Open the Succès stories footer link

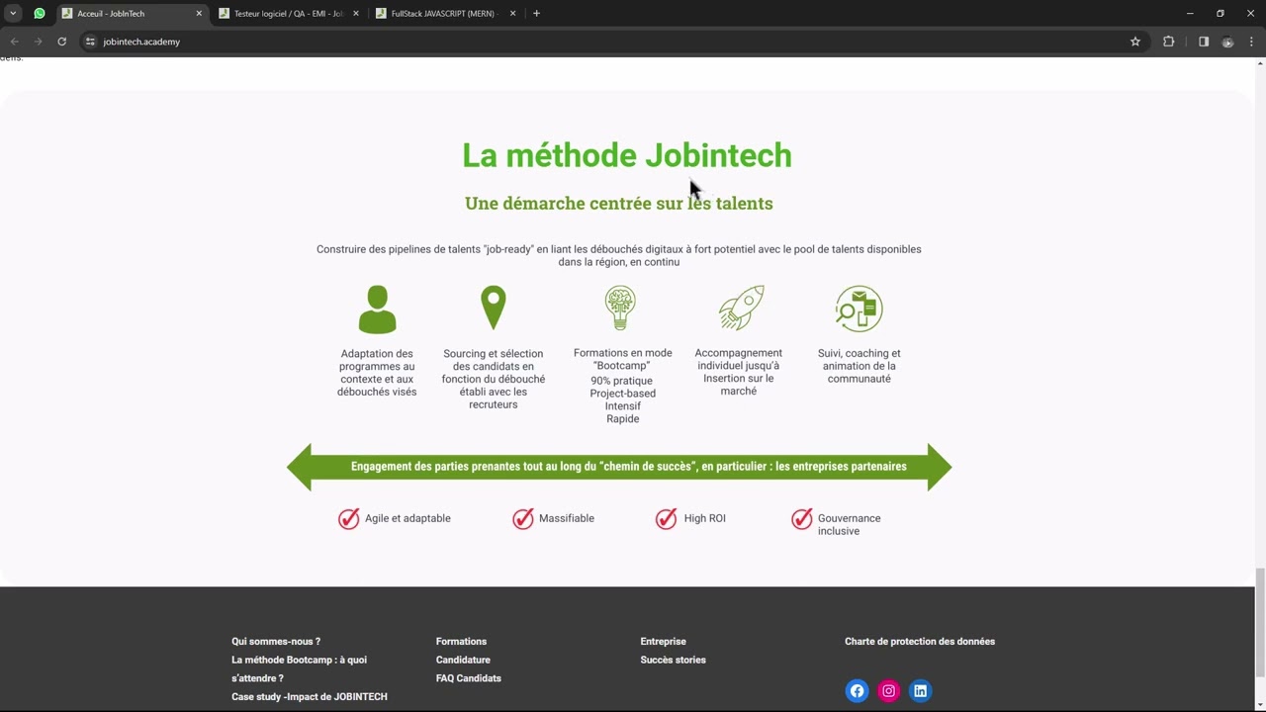tap(673, 660)
